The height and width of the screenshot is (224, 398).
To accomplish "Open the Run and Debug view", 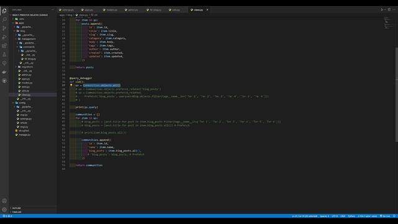I will (4, 37).
